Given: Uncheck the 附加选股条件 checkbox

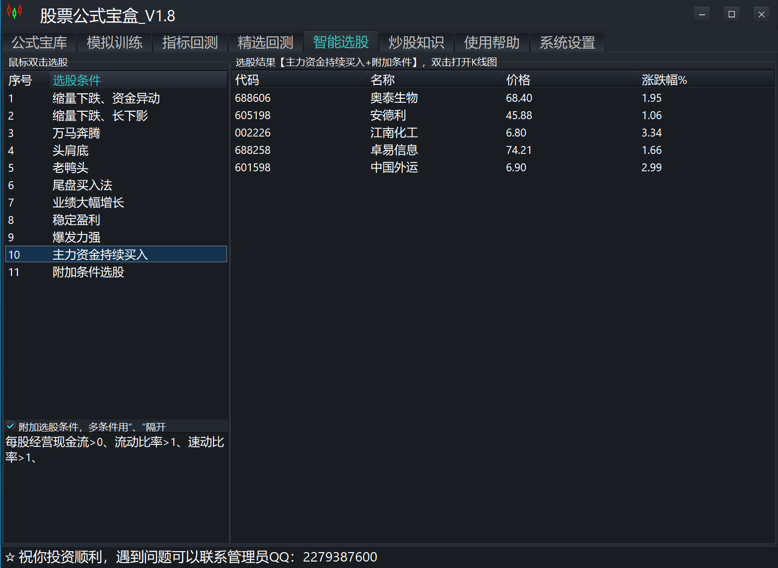Looking at the screenshot, I should (10, 426).
